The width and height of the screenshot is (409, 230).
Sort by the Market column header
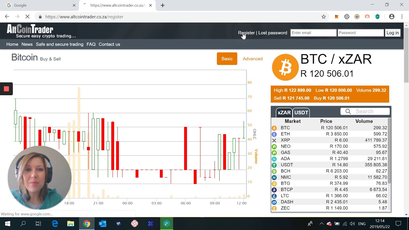click(293, 121)
